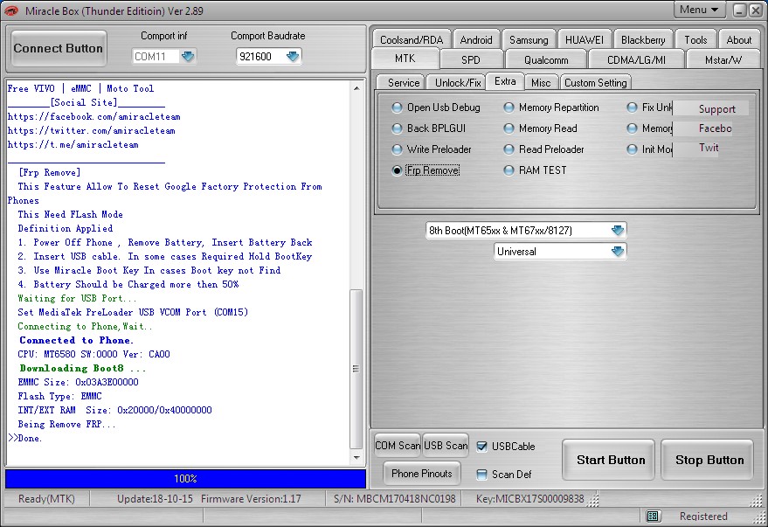Open the About tab

click(x=738, y=39)
